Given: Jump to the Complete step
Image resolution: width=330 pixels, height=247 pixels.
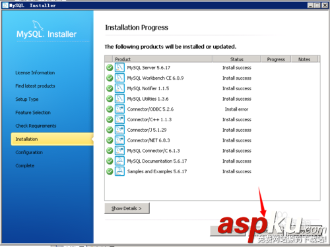Looking at the screenshot, I should (25, 166).
